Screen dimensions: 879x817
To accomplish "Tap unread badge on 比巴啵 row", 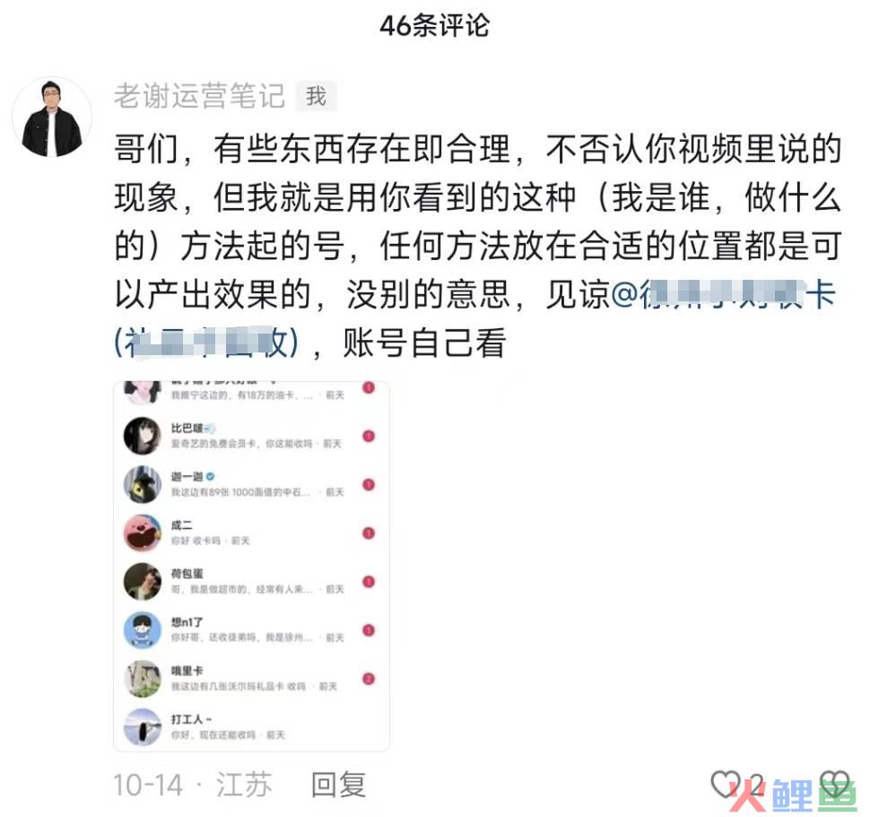I will point(369,436).
